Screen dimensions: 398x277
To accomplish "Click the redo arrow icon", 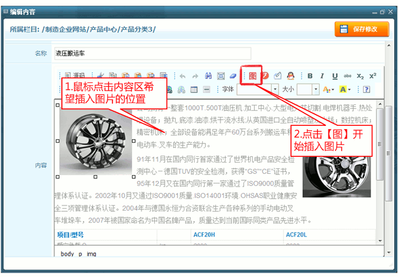I will 195,76.
